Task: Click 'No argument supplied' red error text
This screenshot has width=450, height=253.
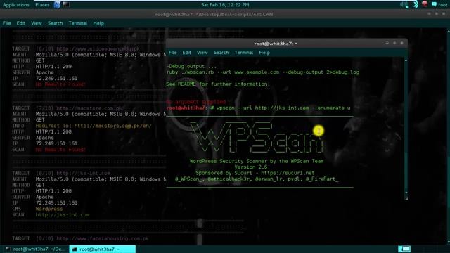Action: 196,102
